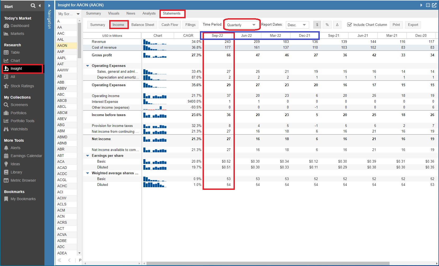Select the Balance Sheet tab
The image size is (439, 266).
tap(143, 25)
